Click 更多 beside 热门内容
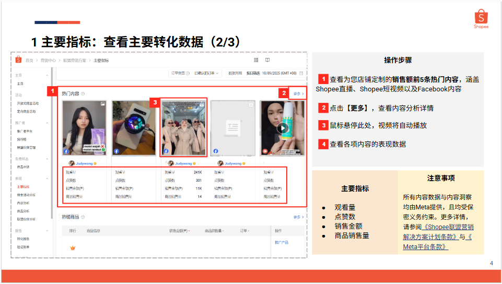The image size is (502, 284). tap(298, 93)
